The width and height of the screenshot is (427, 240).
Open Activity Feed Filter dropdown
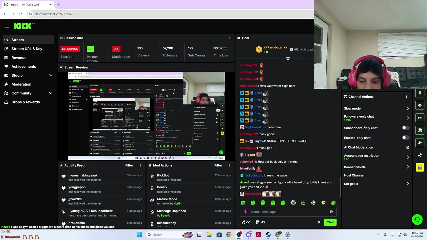click(129, 165)
